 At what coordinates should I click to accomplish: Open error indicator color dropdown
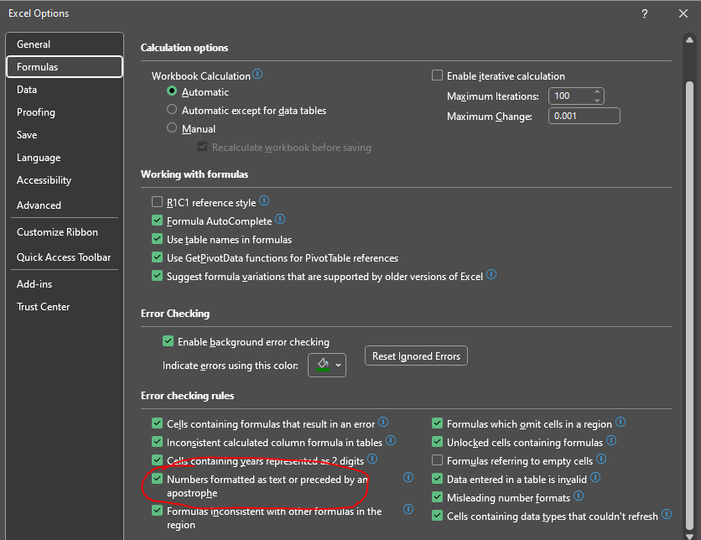(339, 366)
